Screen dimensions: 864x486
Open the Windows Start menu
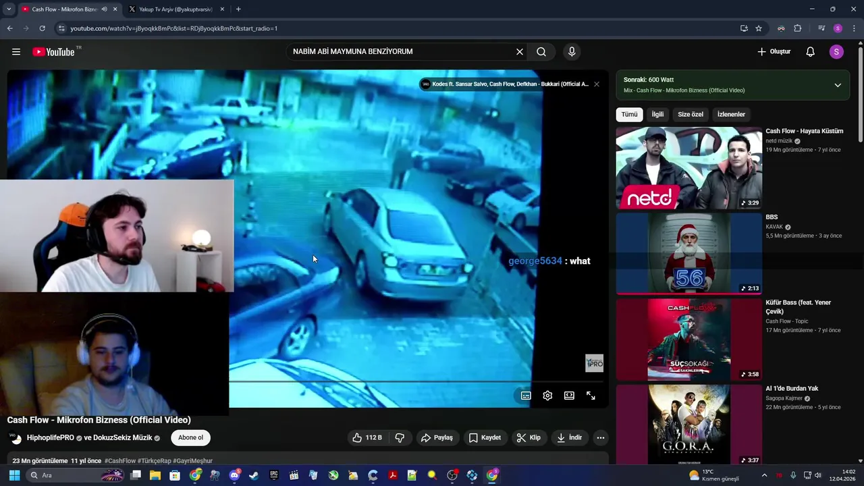(14, 475)
